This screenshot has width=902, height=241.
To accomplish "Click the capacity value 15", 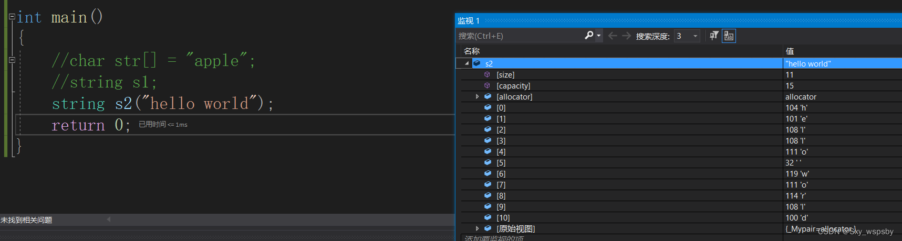I will point(790,86).
